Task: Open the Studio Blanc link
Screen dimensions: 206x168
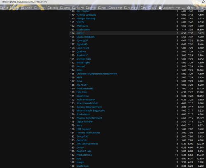Action: point(83,114)
